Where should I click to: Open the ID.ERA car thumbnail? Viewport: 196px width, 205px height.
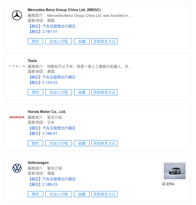(175, 171)
